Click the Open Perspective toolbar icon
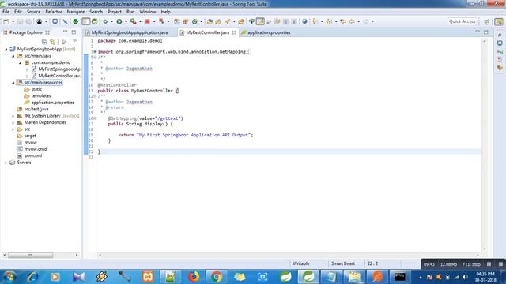The image size is (506, 284). click(487, 21)
